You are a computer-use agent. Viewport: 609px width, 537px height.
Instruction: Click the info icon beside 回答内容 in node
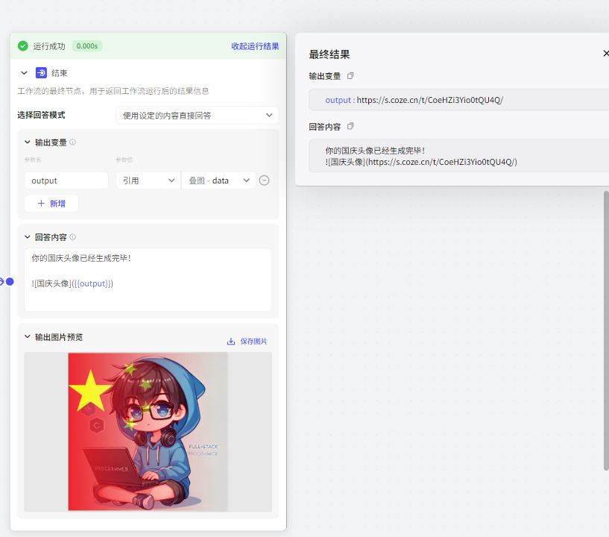pos(72,236)
